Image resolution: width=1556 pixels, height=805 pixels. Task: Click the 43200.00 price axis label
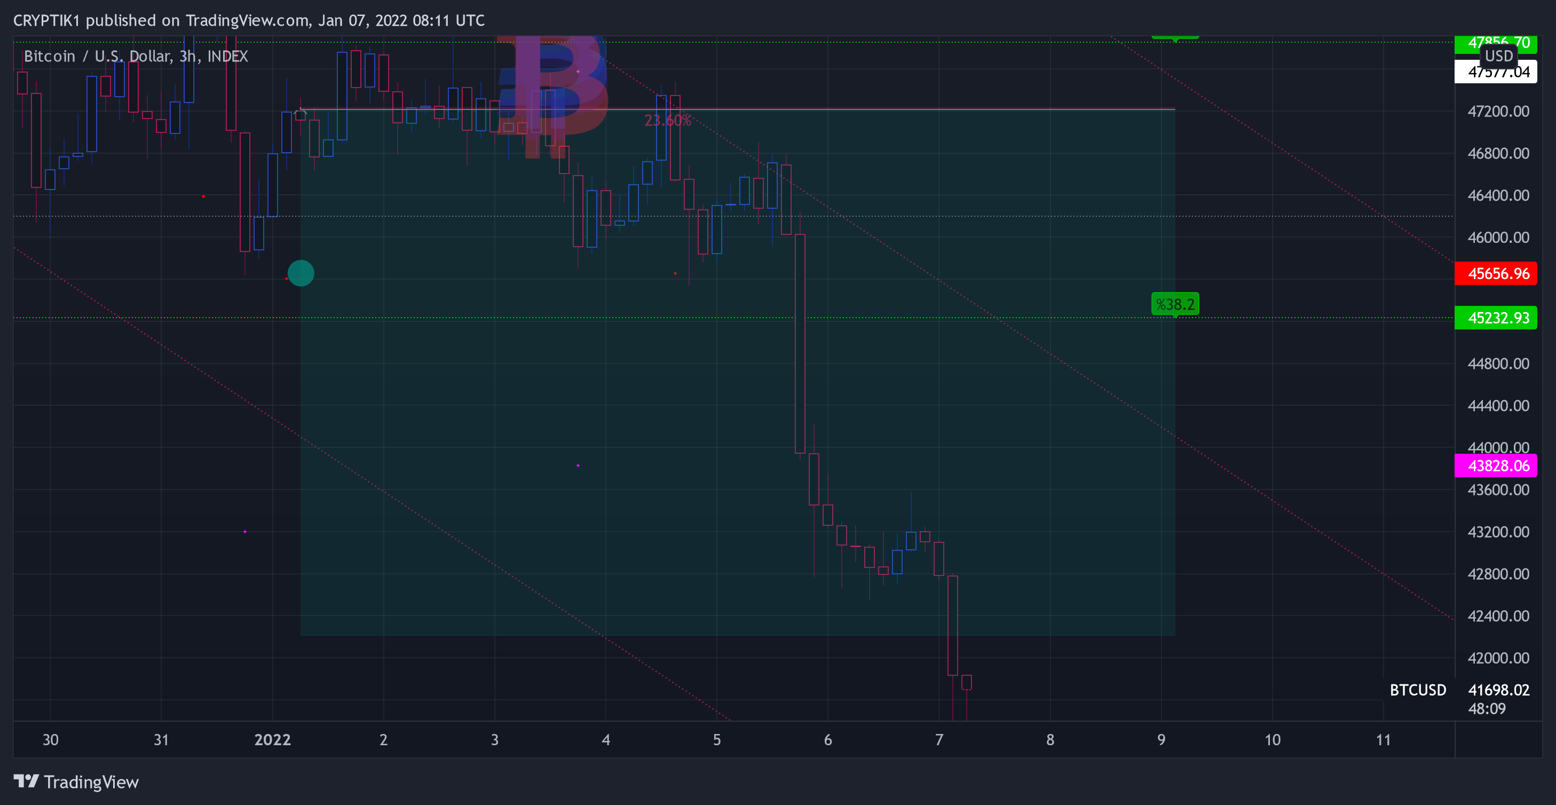(1498, 532)
